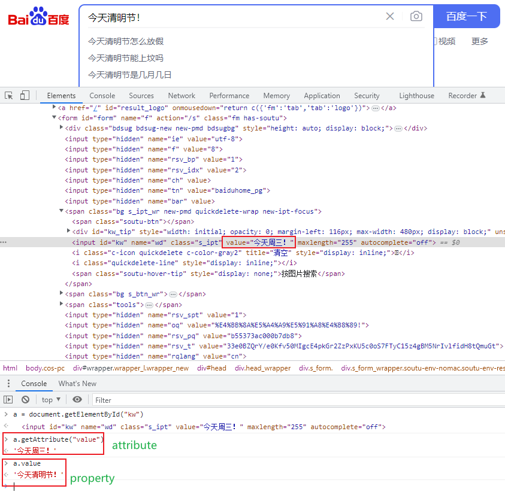Click ellipsis badge in s_btn_wr span row

pyautogui.click(x=173, y=294)
